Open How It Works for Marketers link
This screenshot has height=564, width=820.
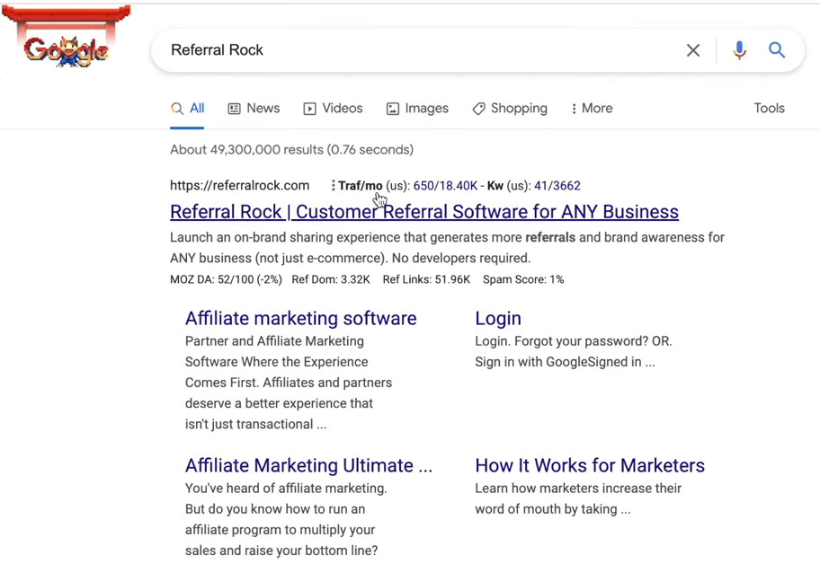coord(589,466)
